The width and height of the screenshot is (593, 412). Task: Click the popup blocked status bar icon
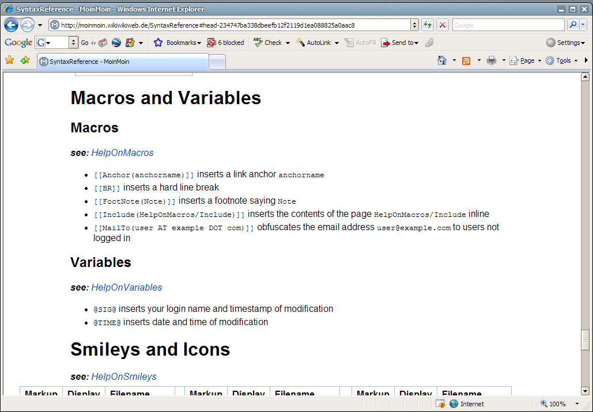(440, 404)
